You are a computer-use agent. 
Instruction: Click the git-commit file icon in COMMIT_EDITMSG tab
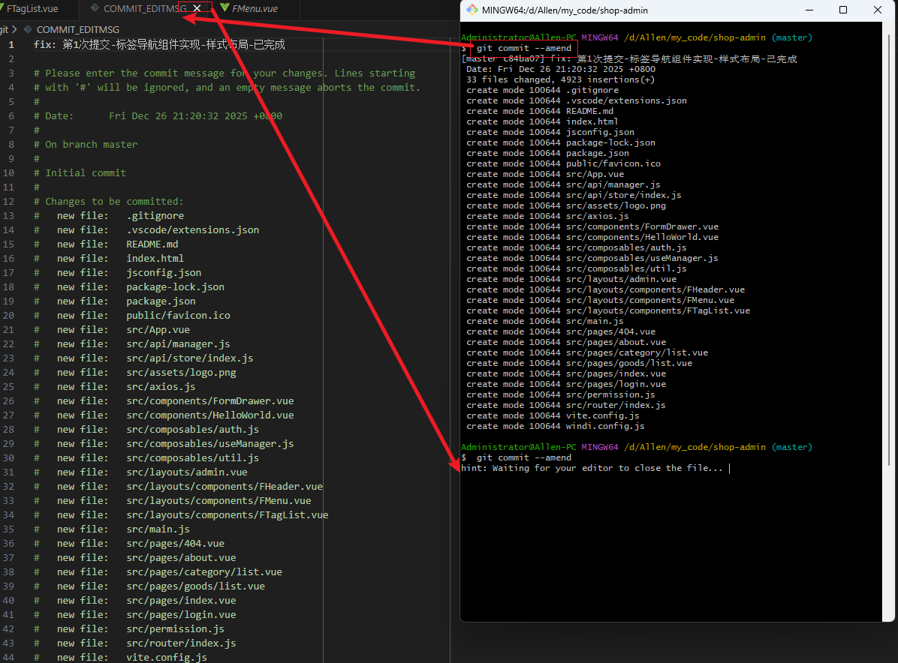[95, 8]
